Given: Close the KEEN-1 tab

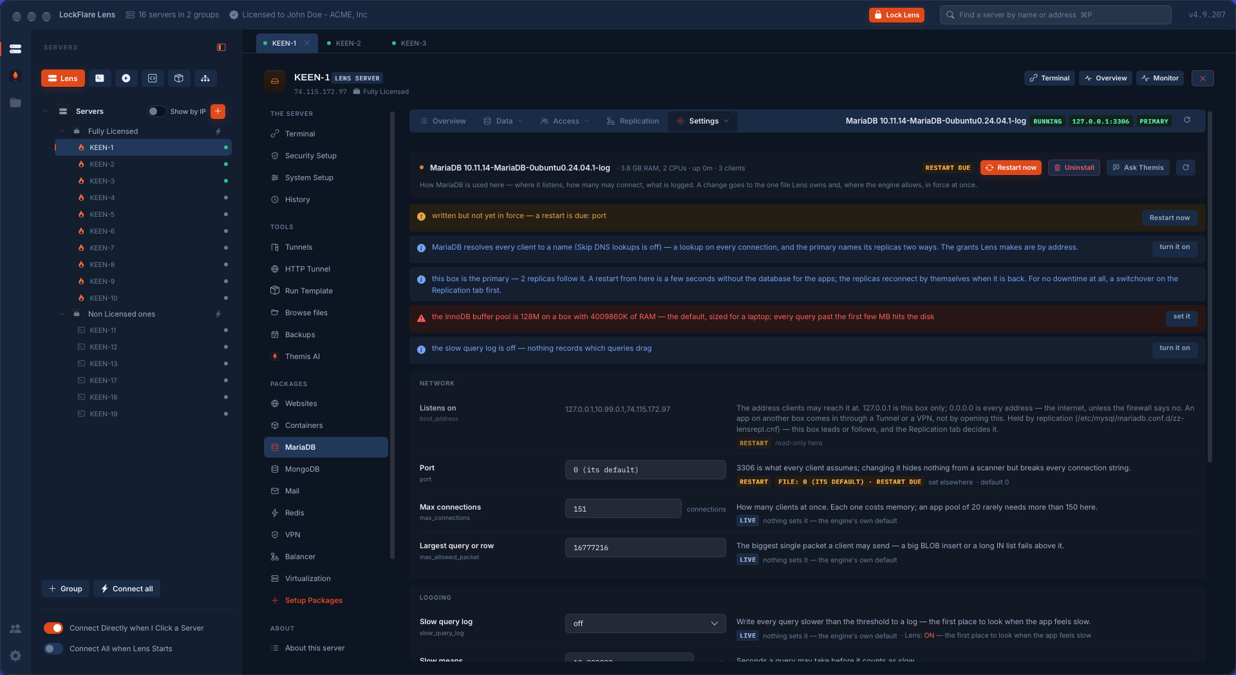Looking at the screenshot, I should (307, 43).
